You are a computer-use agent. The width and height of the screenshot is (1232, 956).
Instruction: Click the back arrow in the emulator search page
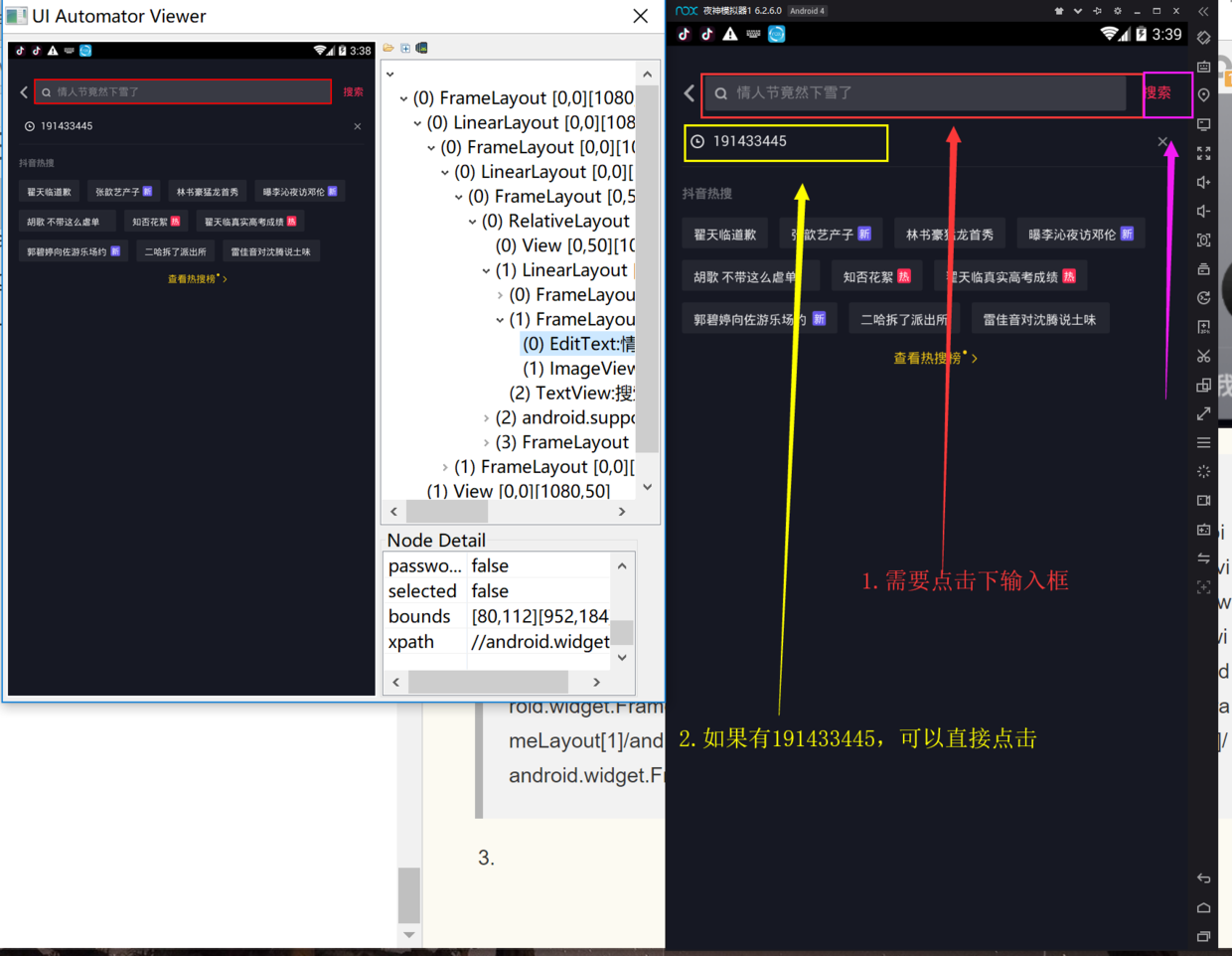690,92
